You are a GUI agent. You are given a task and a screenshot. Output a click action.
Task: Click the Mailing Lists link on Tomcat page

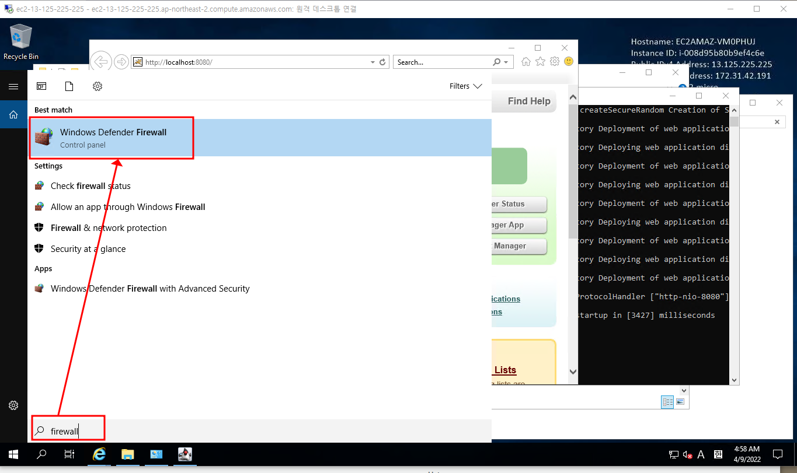coord(504,370)
